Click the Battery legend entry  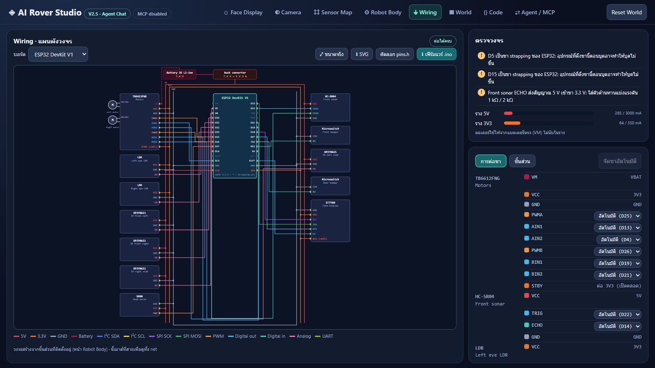tap(82, 336)
